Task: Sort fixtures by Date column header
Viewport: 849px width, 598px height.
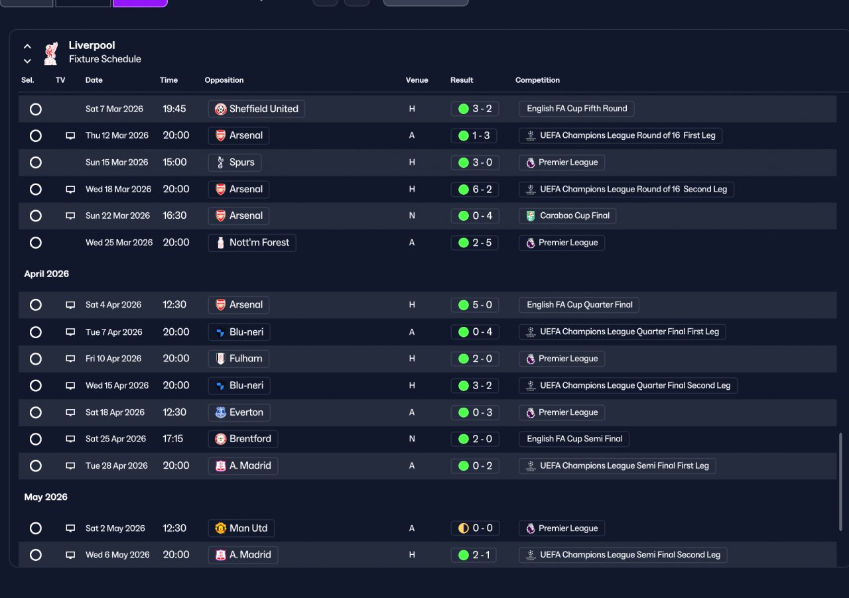Action: [94, 80]
